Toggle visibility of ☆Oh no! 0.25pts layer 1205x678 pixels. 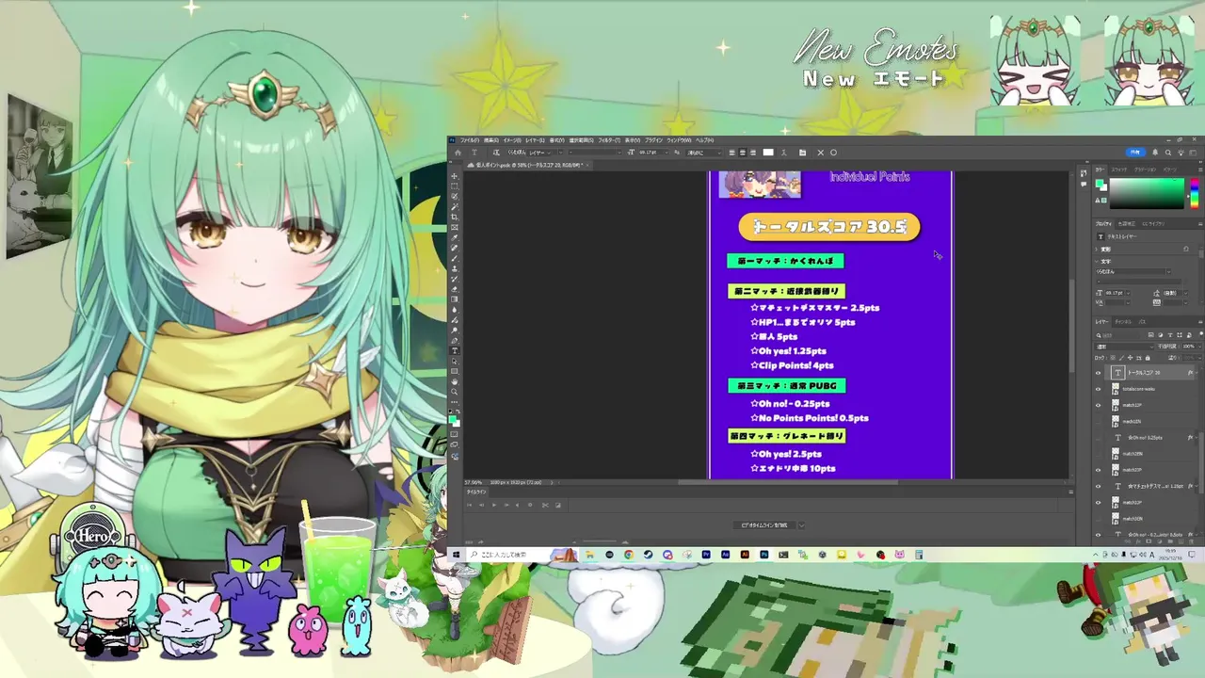pyautogui.click(x=1098, y=438)
